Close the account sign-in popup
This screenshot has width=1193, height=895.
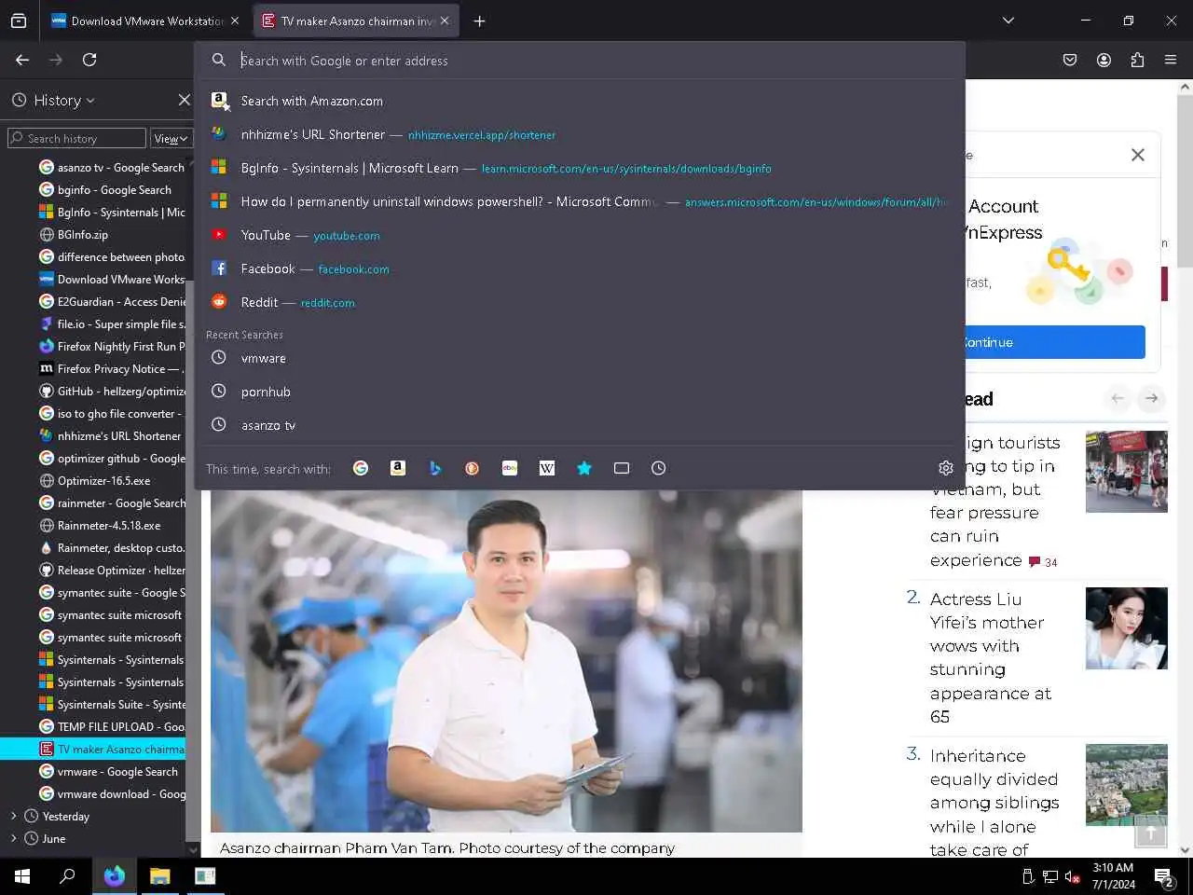click(x=1138, y=155)
